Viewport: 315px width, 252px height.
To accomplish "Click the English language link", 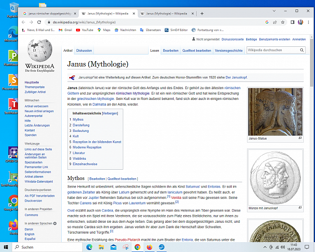I will click(30, 234).
